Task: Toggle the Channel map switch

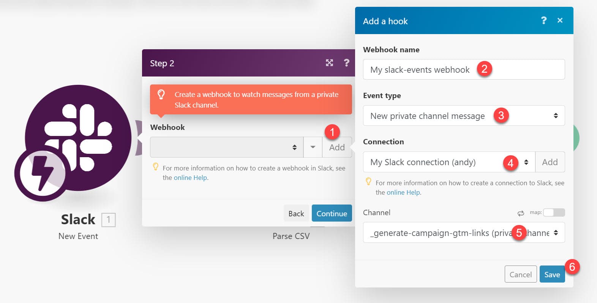Action: (x=554, y=212)
